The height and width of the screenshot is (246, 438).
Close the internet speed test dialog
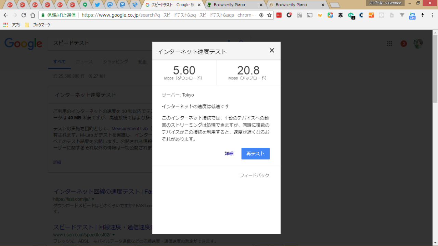pyautogui.click(x=272, y=51)
